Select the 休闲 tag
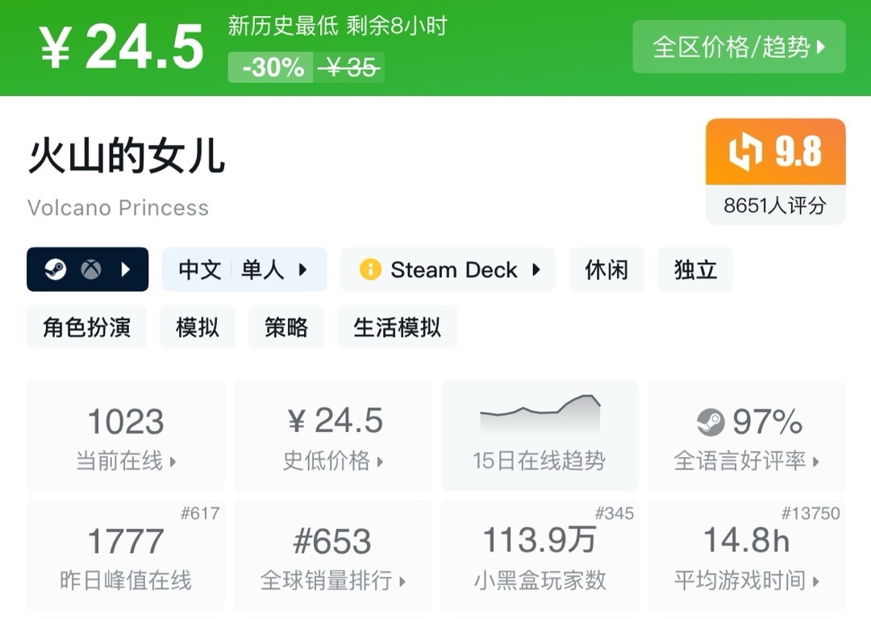The width and height of the screenshot is (871, 619). (x=606, y=269)
